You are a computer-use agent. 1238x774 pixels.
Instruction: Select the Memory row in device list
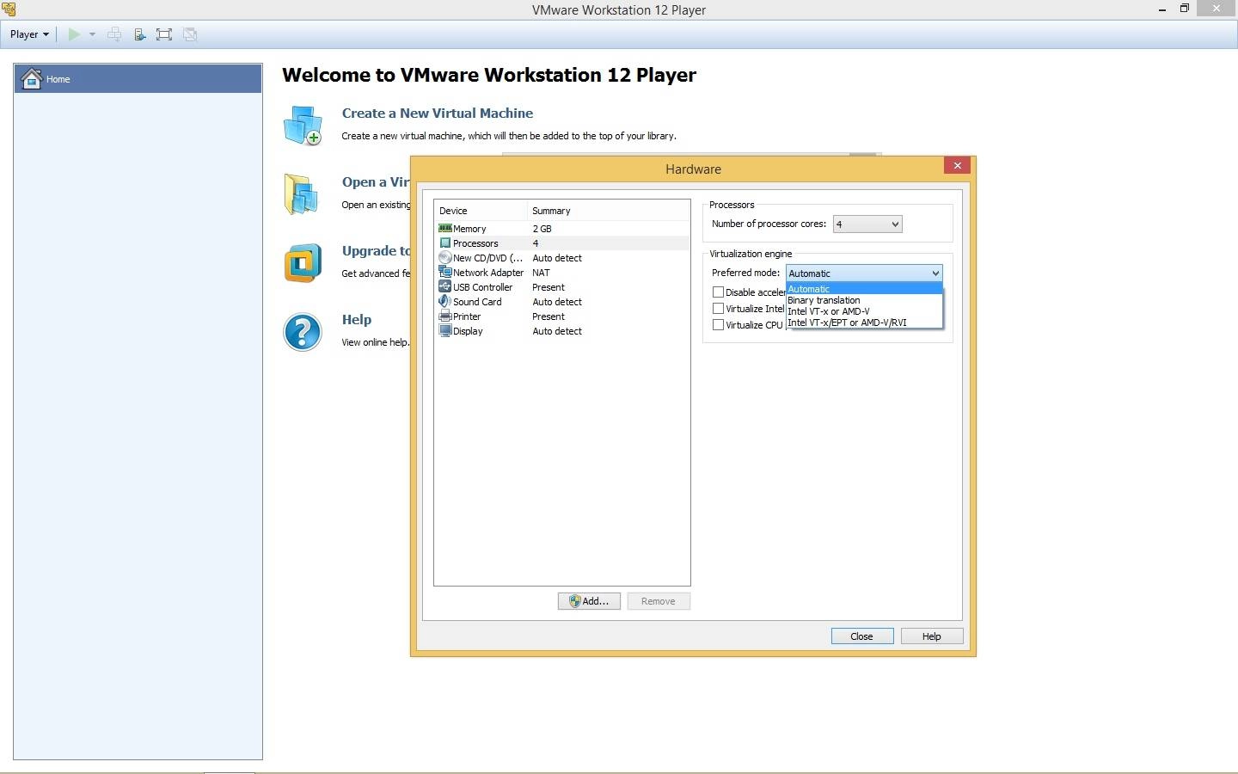click(x=562, y=228)
